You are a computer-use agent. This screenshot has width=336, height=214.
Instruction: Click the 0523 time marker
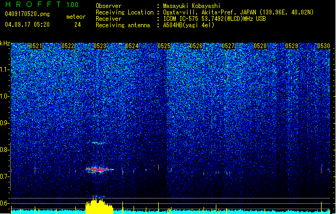click(x=100, y=46)
